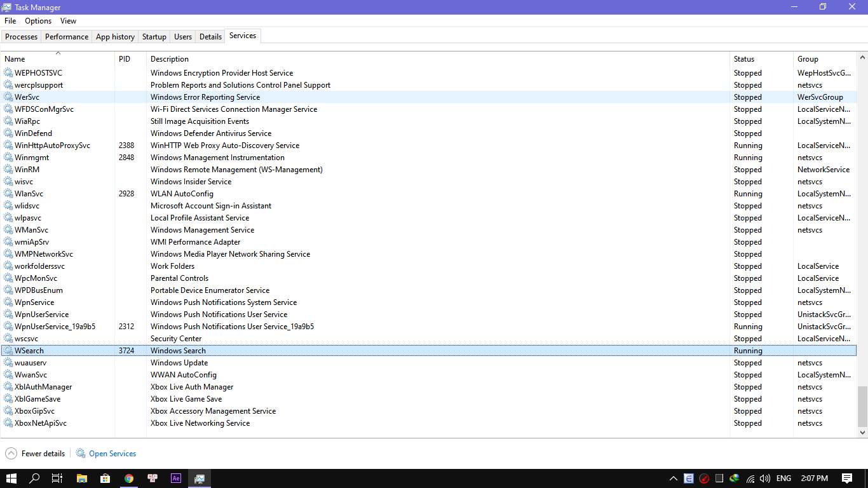Click 'Microsoft Account Sign-in Assistant' description
868x488 pixels.
coord(211,206)
